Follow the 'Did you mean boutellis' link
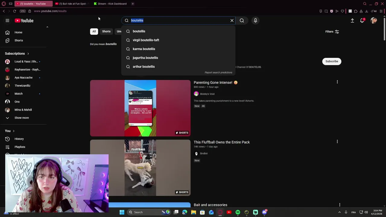 (x=111, y=44)
